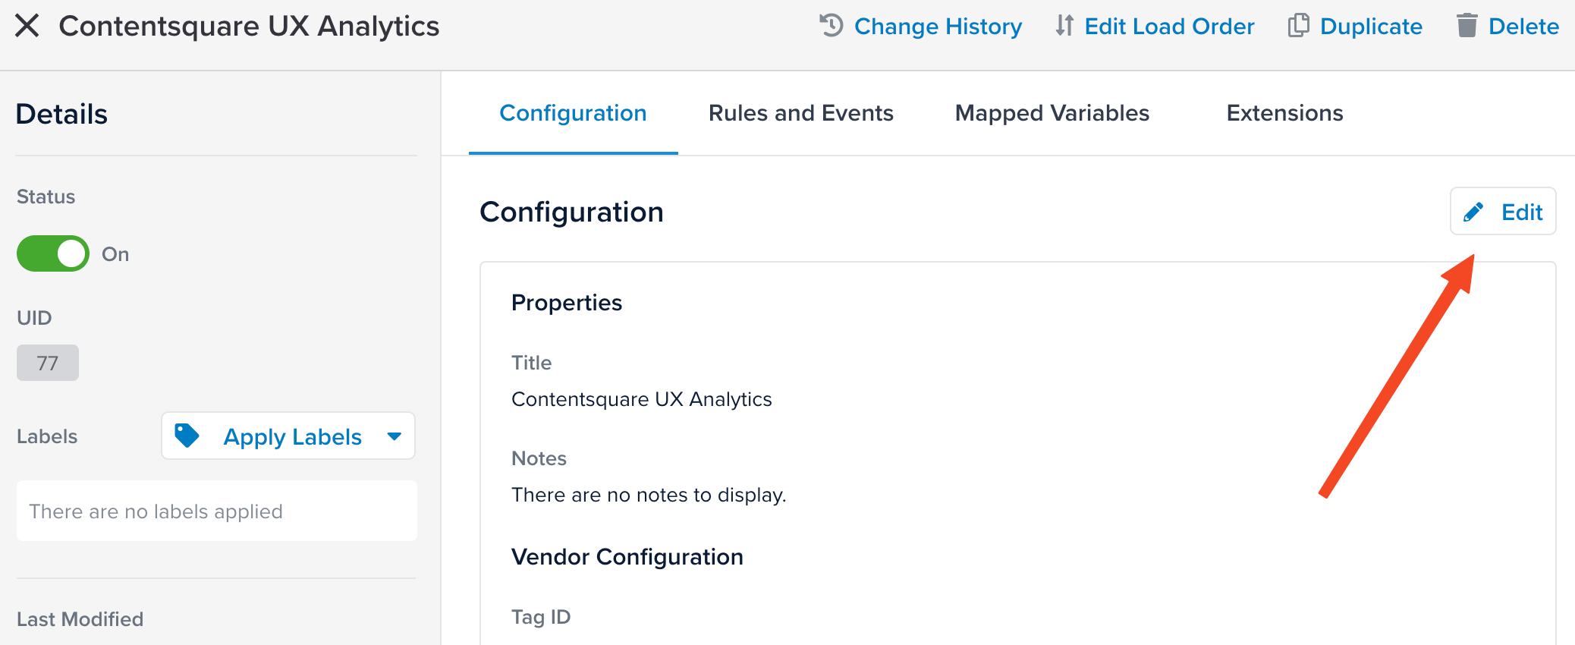The image size is (1575, 645).
Task: Select the UID value 77
Action: [48, 363]
